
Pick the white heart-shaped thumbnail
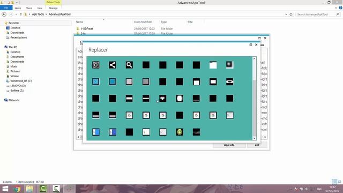click(x=163, y=99)
